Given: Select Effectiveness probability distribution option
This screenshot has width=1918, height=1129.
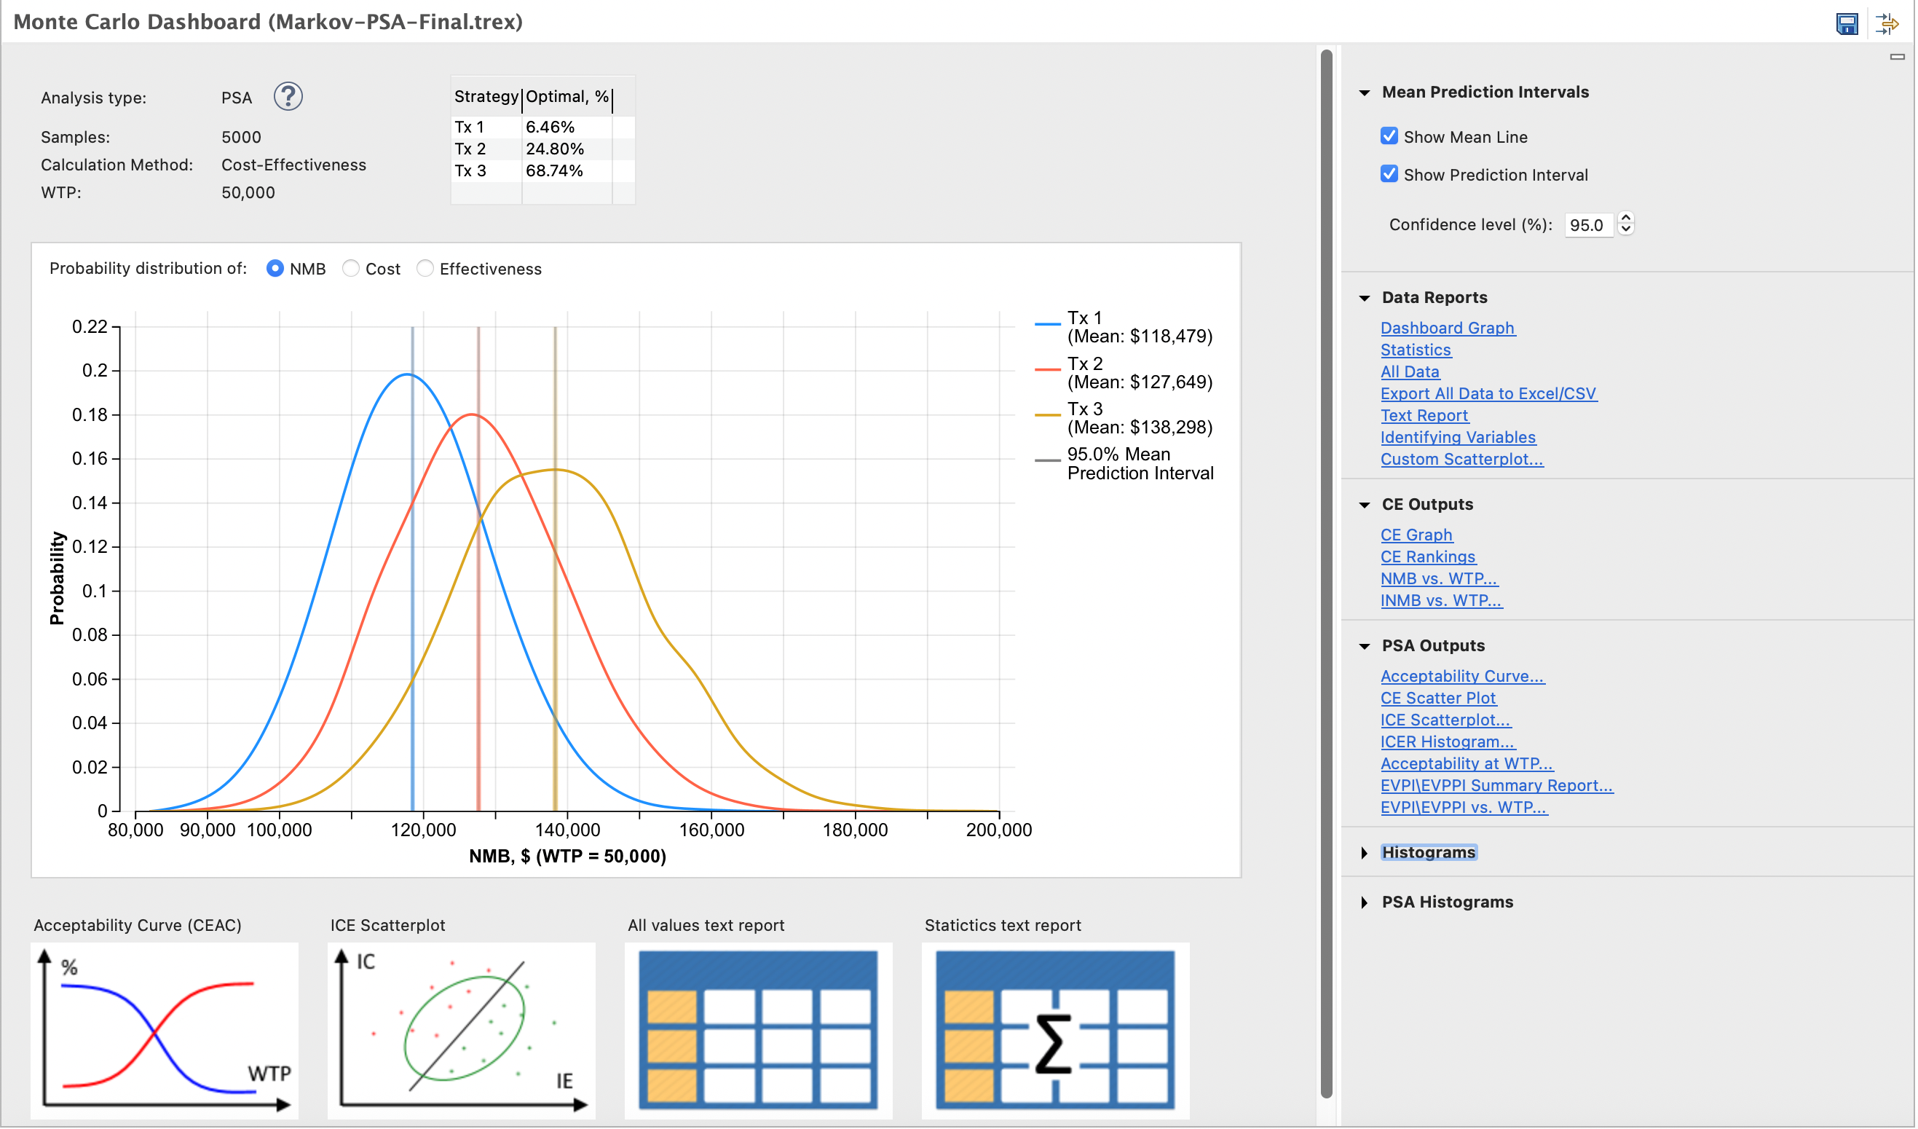Looking at the screenshot, I should pyautogui.click(x=425, y=269).
